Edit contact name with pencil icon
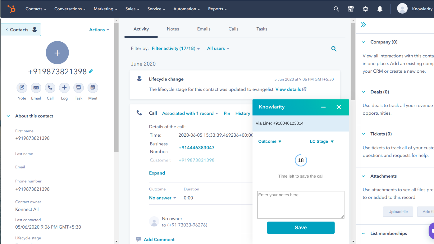This screenshot has height=244, width=434. tap(91, 71)
